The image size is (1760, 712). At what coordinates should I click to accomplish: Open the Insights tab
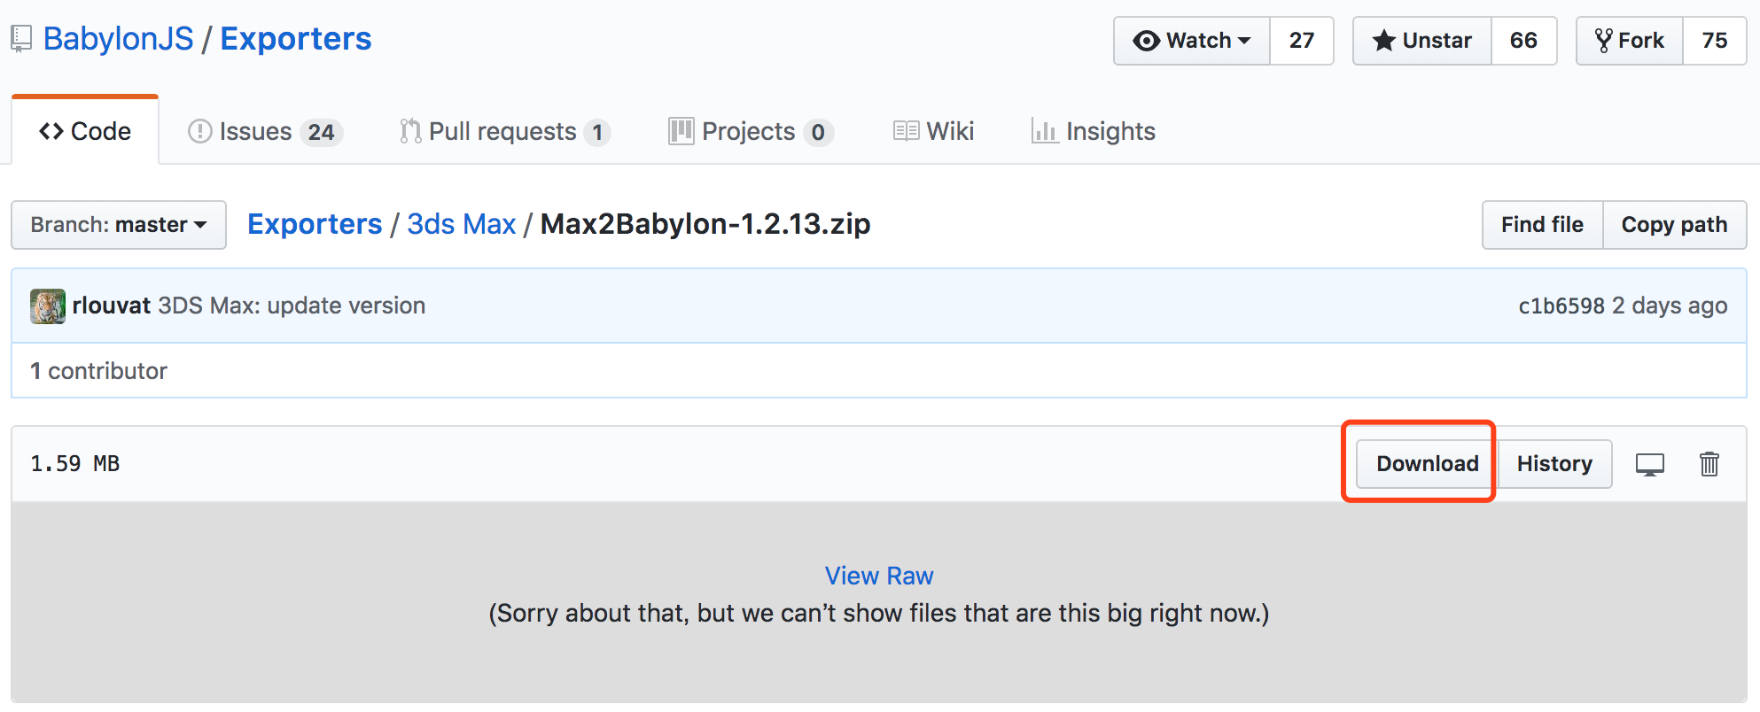(1094, 132)
